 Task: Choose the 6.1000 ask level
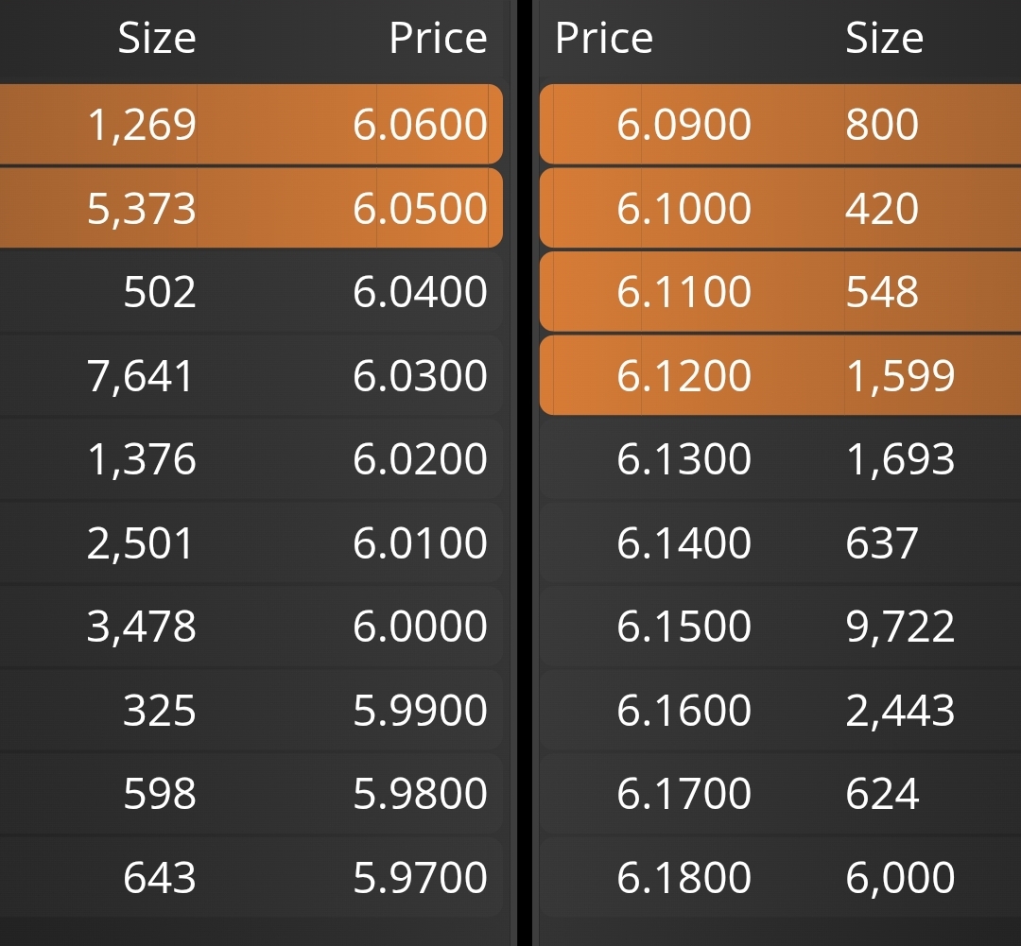click(x=780, y=208)
